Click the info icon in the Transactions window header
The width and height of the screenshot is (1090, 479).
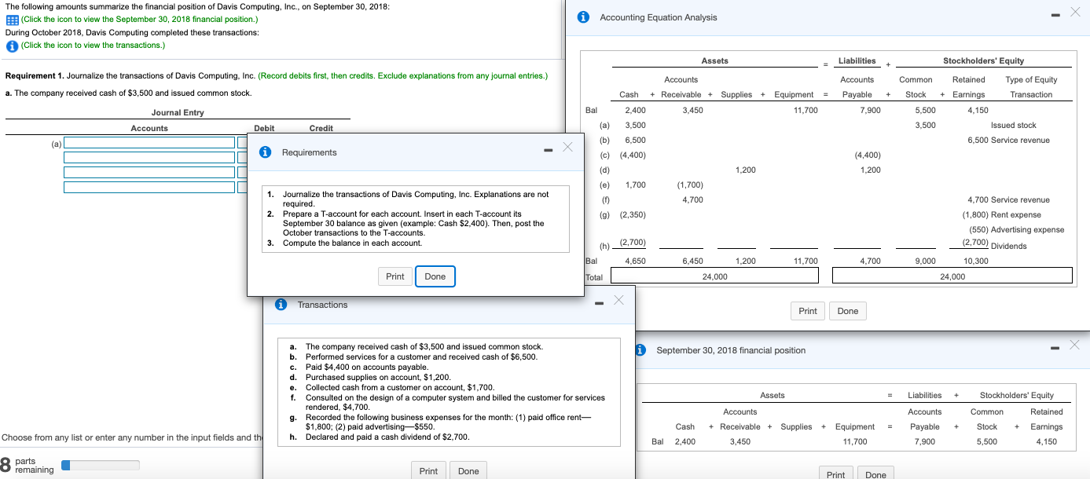coord(281,304)
